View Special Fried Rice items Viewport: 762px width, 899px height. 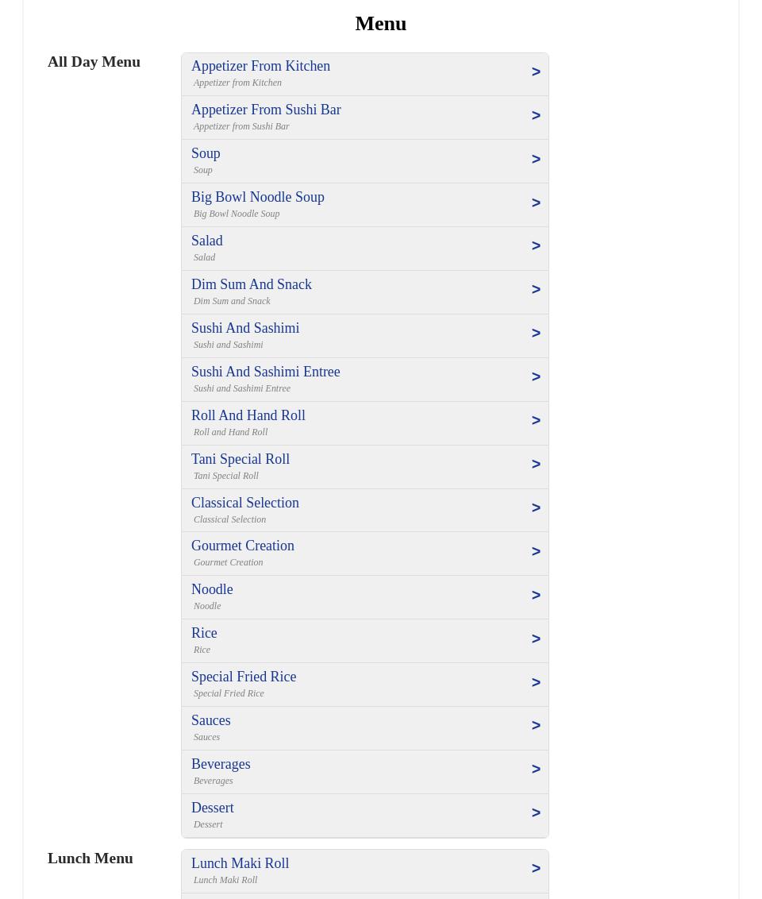243,677
